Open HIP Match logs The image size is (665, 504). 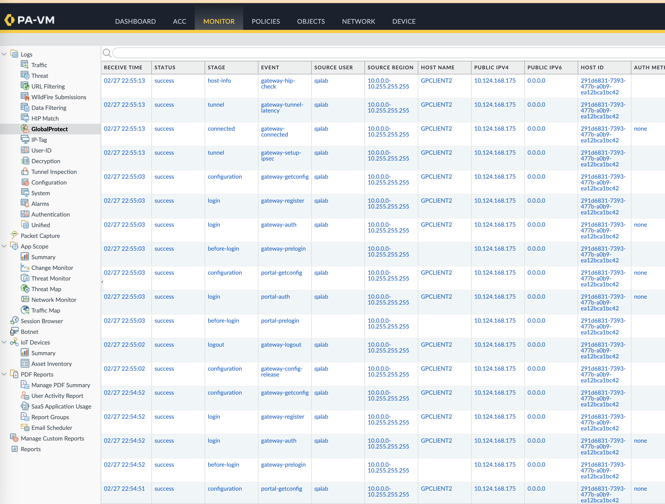(45, 118)
